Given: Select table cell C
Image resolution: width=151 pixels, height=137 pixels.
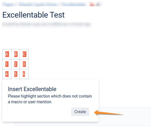Looking at the screenshot, I should point(24,54).
